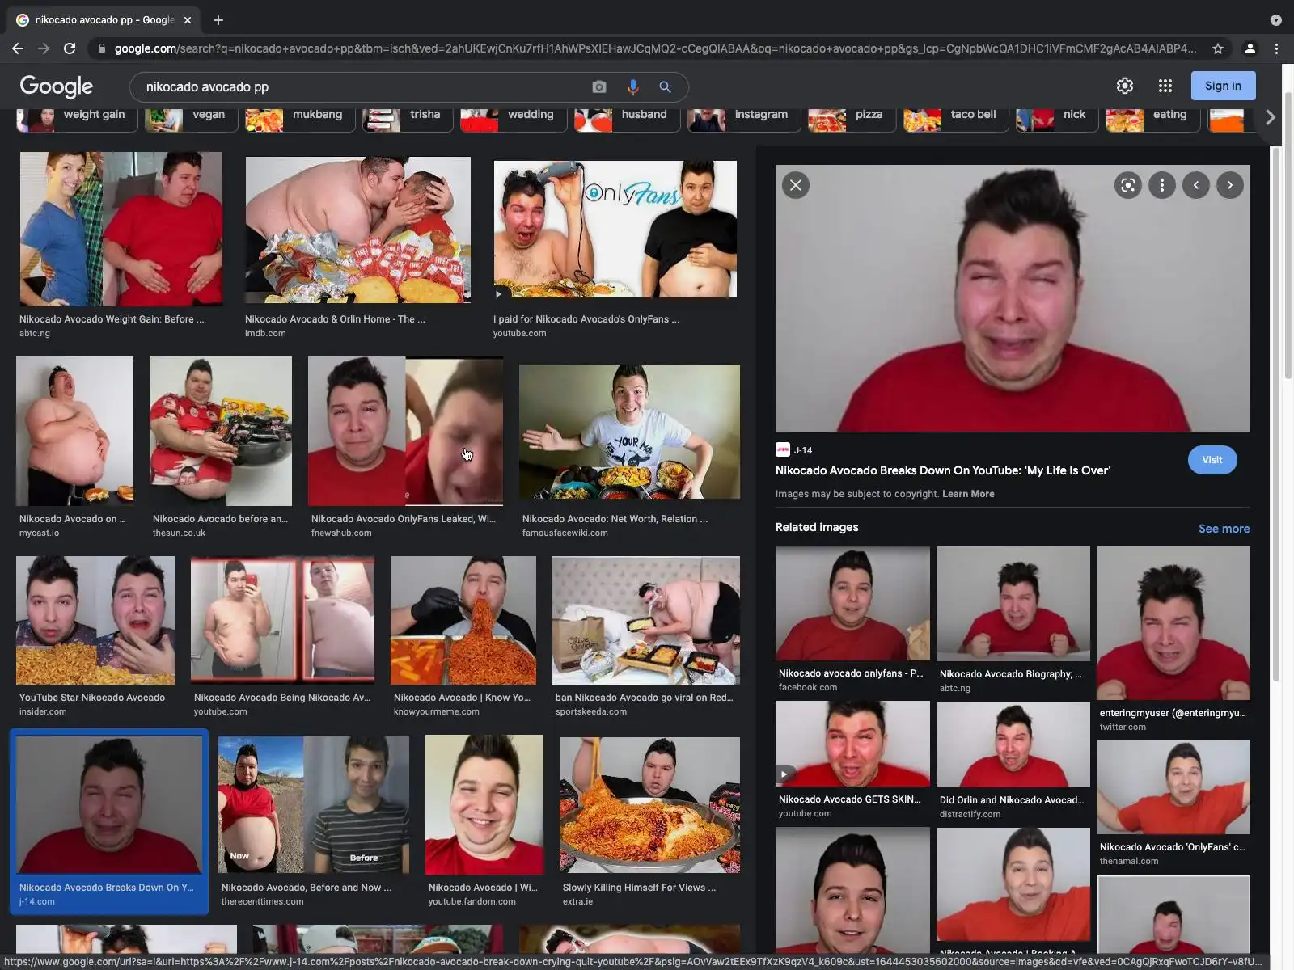This screenshot has width=1294, height=970.
Task: Click the browser forward arrow
Action: coord(44,48)
